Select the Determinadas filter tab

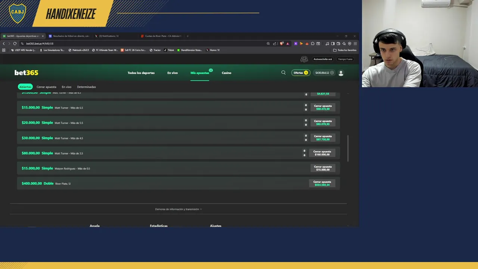tap(86, 87)
